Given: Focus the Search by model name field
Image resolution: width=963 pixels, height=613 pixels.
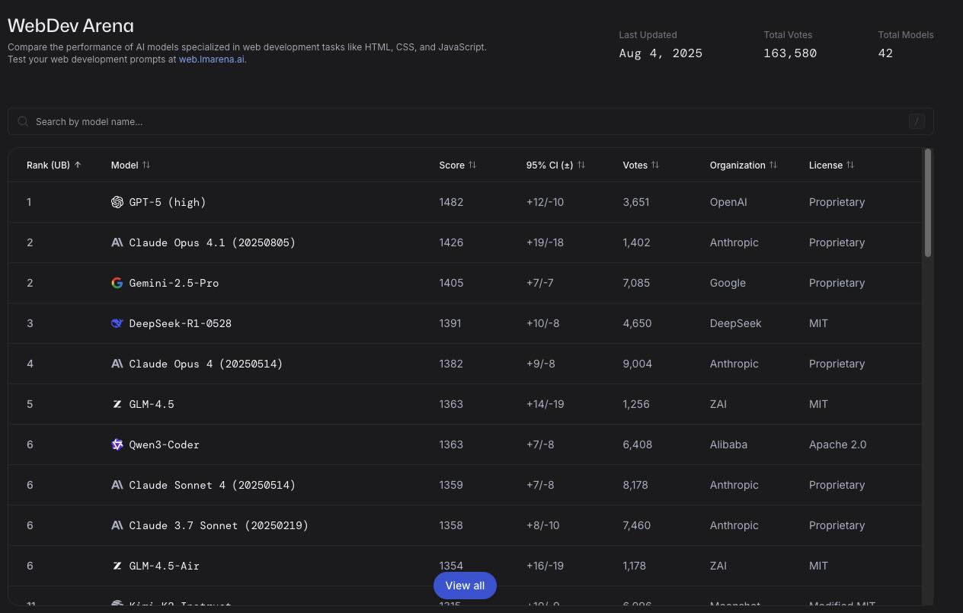Looking at the screenshot, I should [471, 121].
